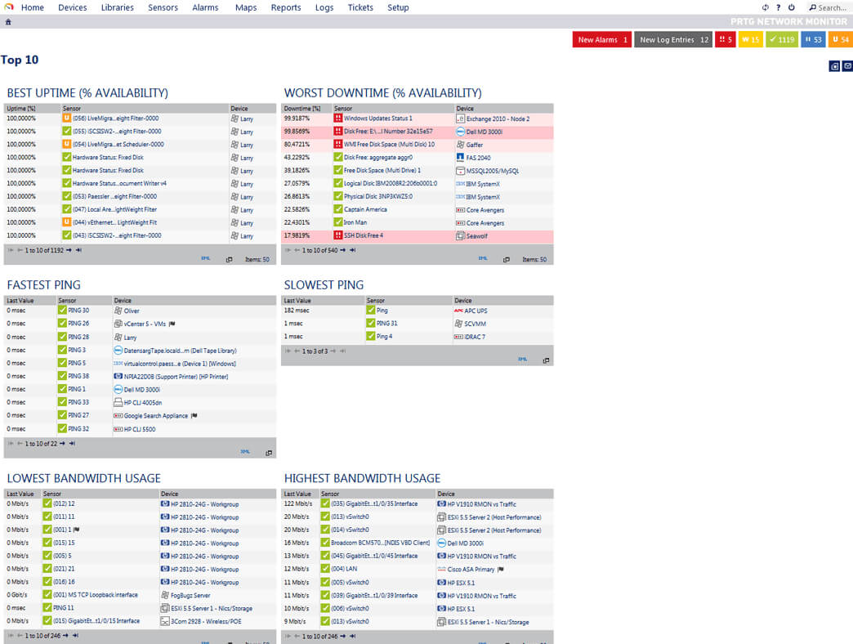Open the Exchange 2010 - Node 2 device
This screenshot has width=853, height=644.
click(498, 119)
